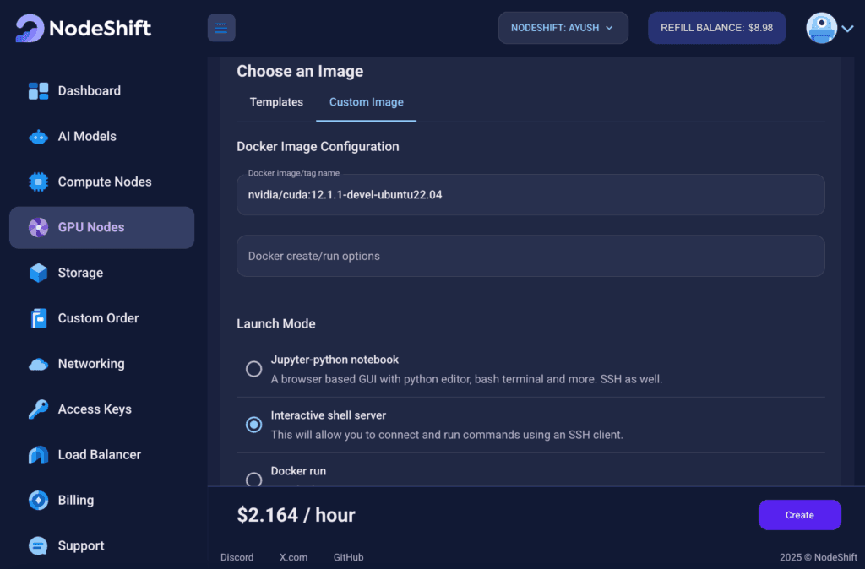Click the Create button
Screen dimensions: 865x569
[x=799, y=515]
